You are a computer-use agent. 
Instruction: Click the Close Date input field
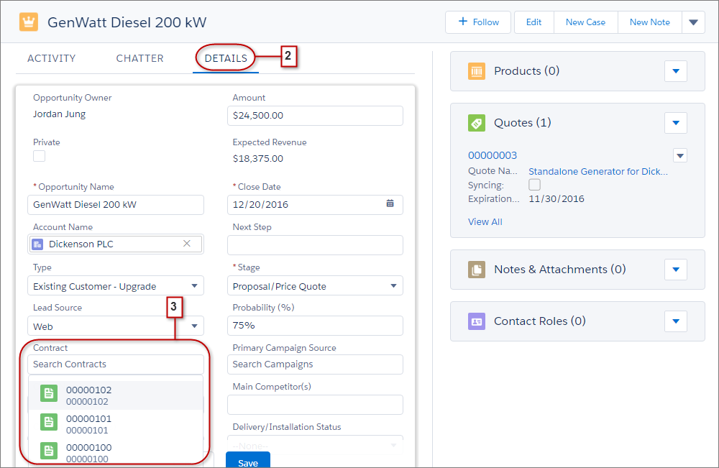click(315, 204)
